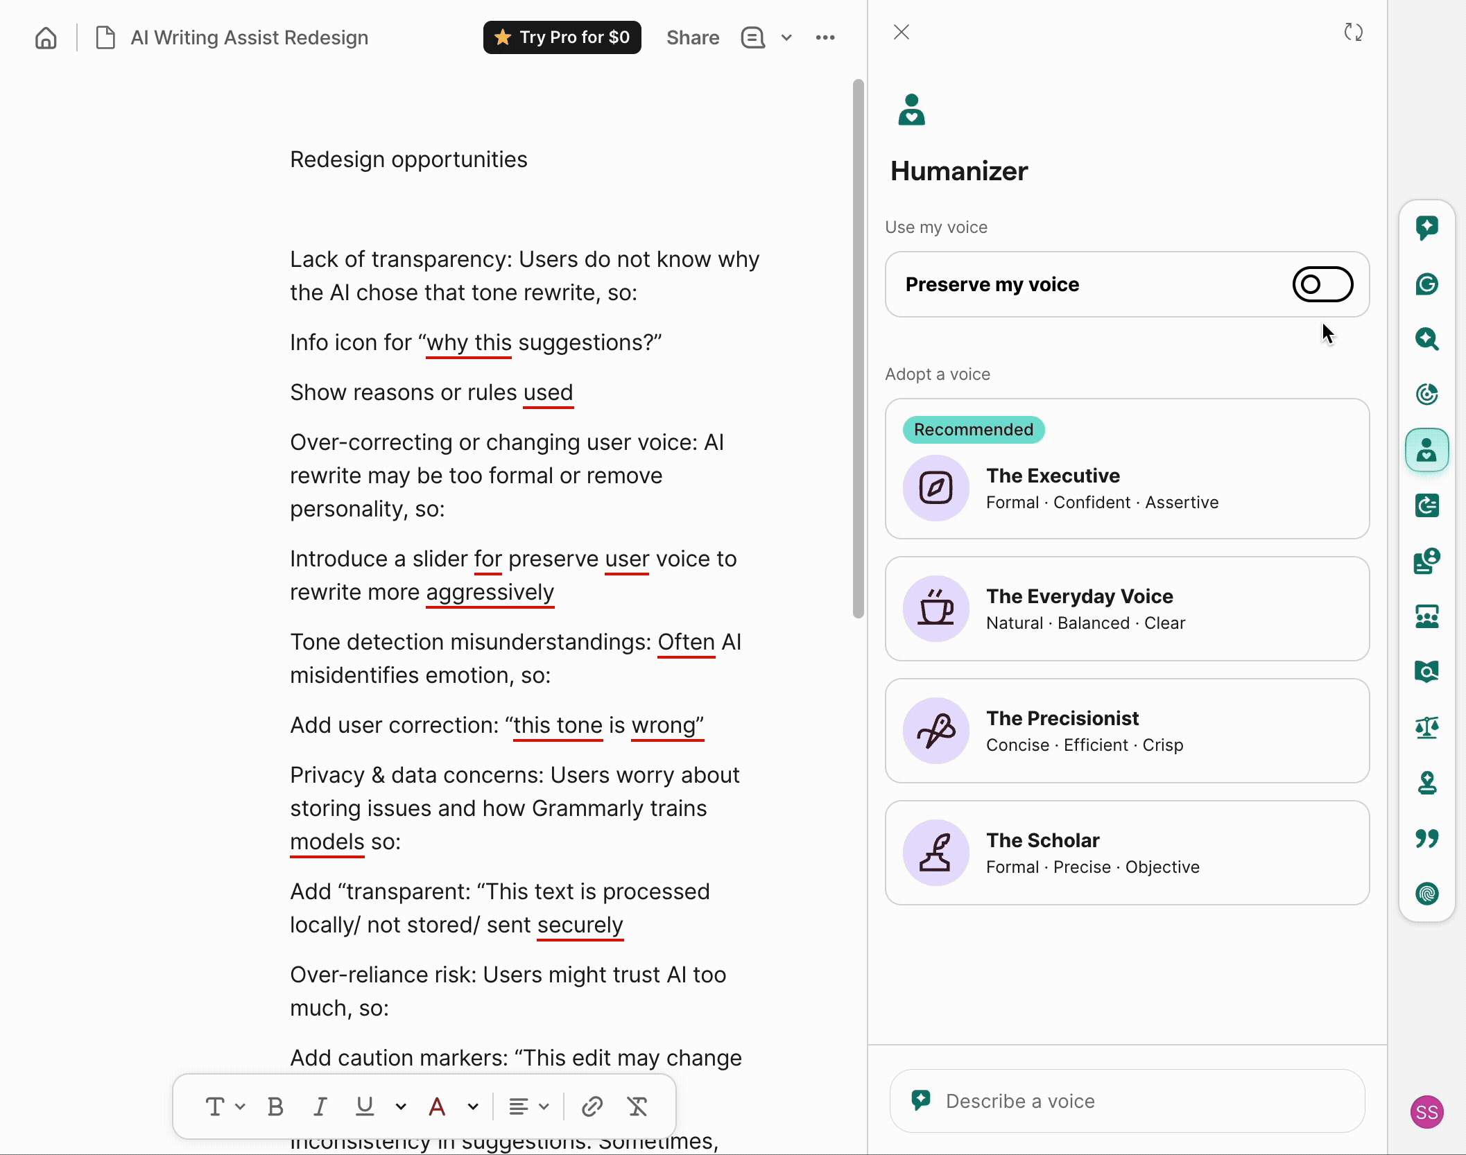Toggle bold formatting

click(x=275, y=1106)
